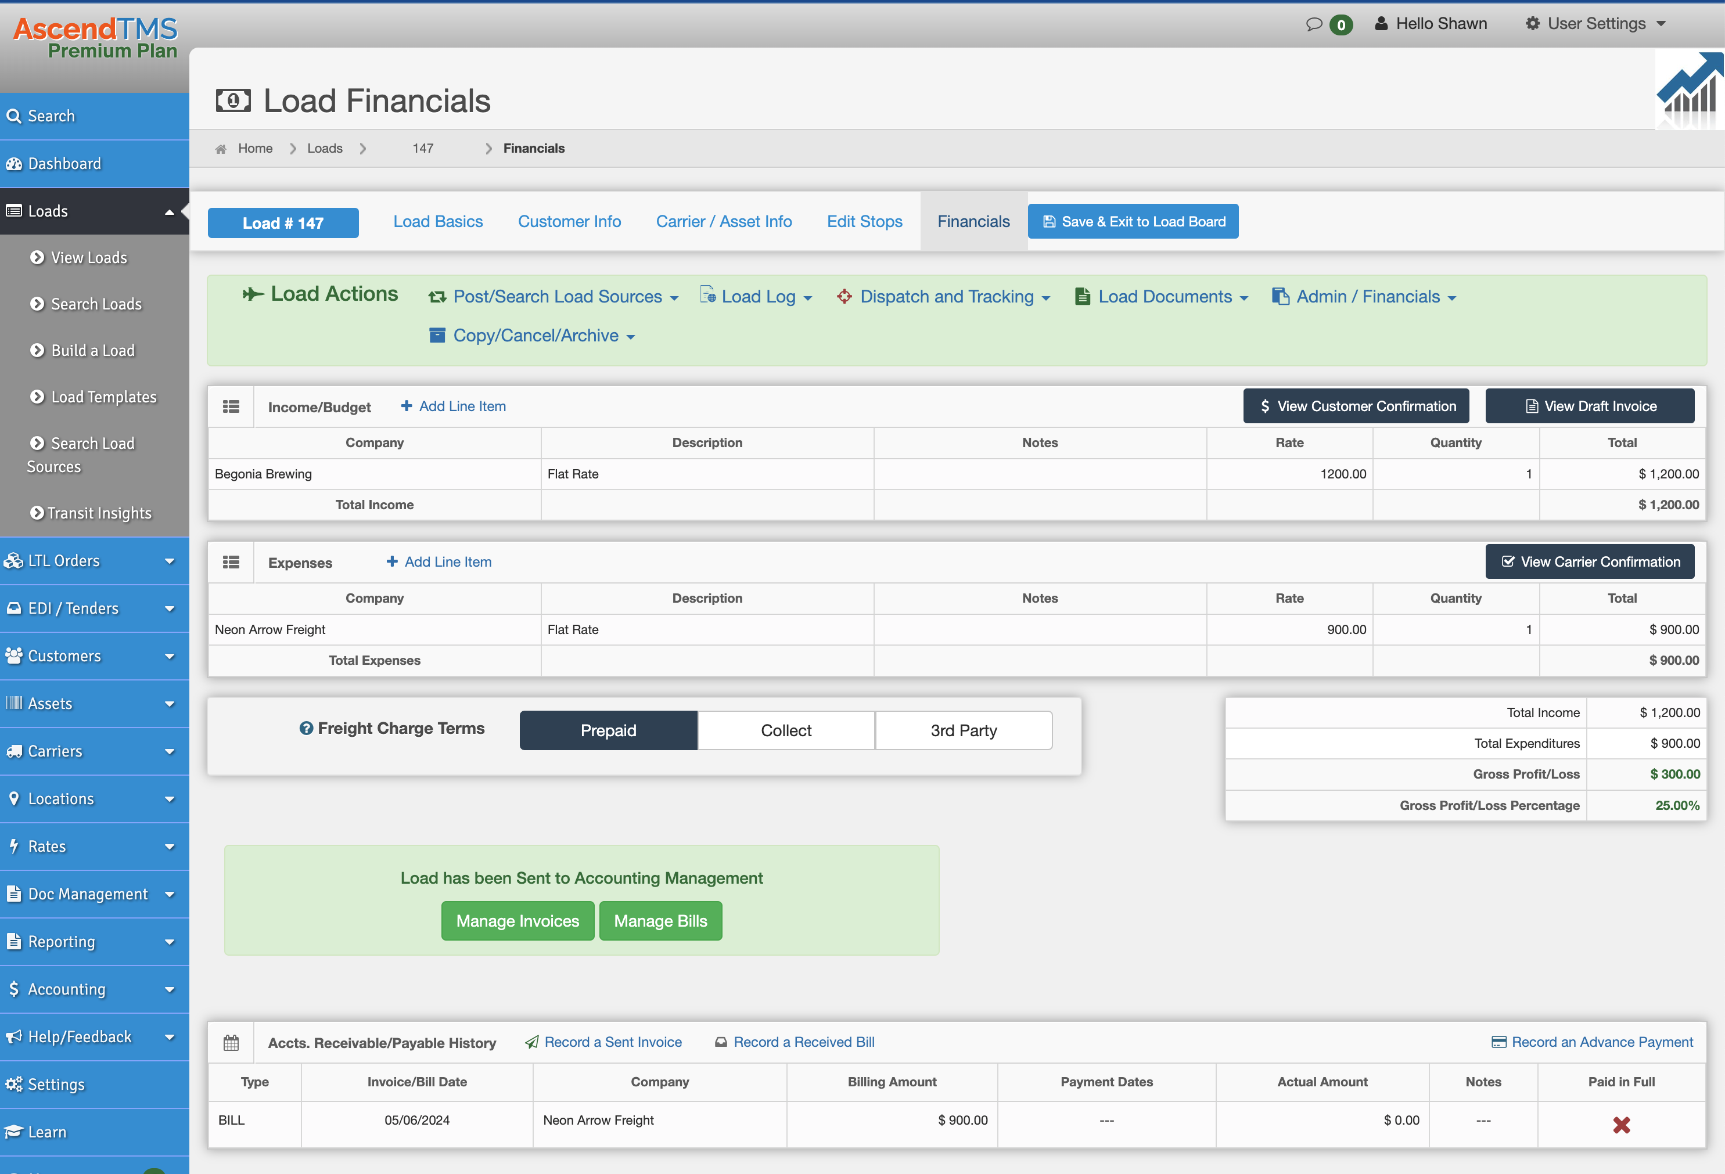Click Save & Exit to Load Board

coord(1133,221)
